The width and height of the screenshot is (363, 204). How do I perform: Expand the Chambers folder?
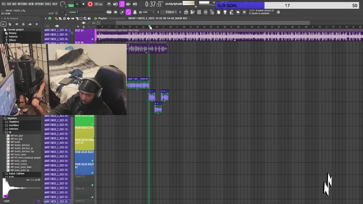coord(14,122)
